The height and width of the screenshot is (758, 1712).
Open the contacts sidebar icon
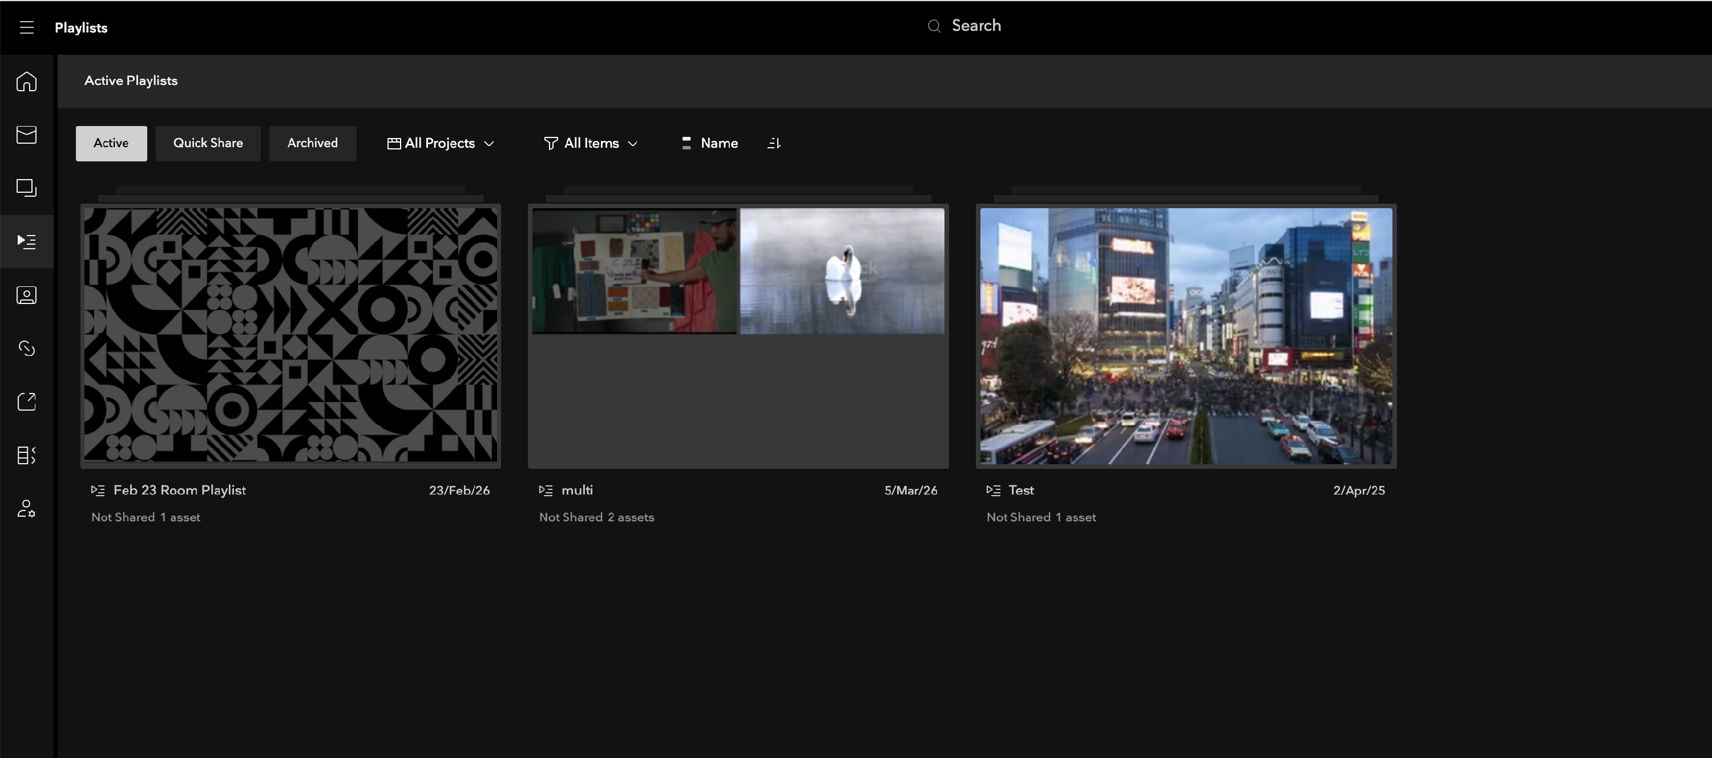click(27, 295)
